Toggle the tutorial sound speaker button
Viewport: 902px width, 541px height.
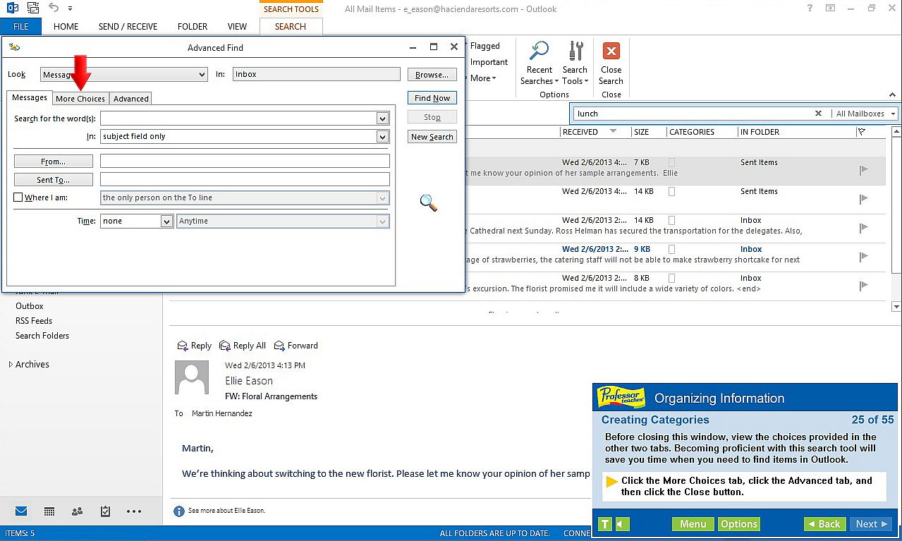[622, 524]
